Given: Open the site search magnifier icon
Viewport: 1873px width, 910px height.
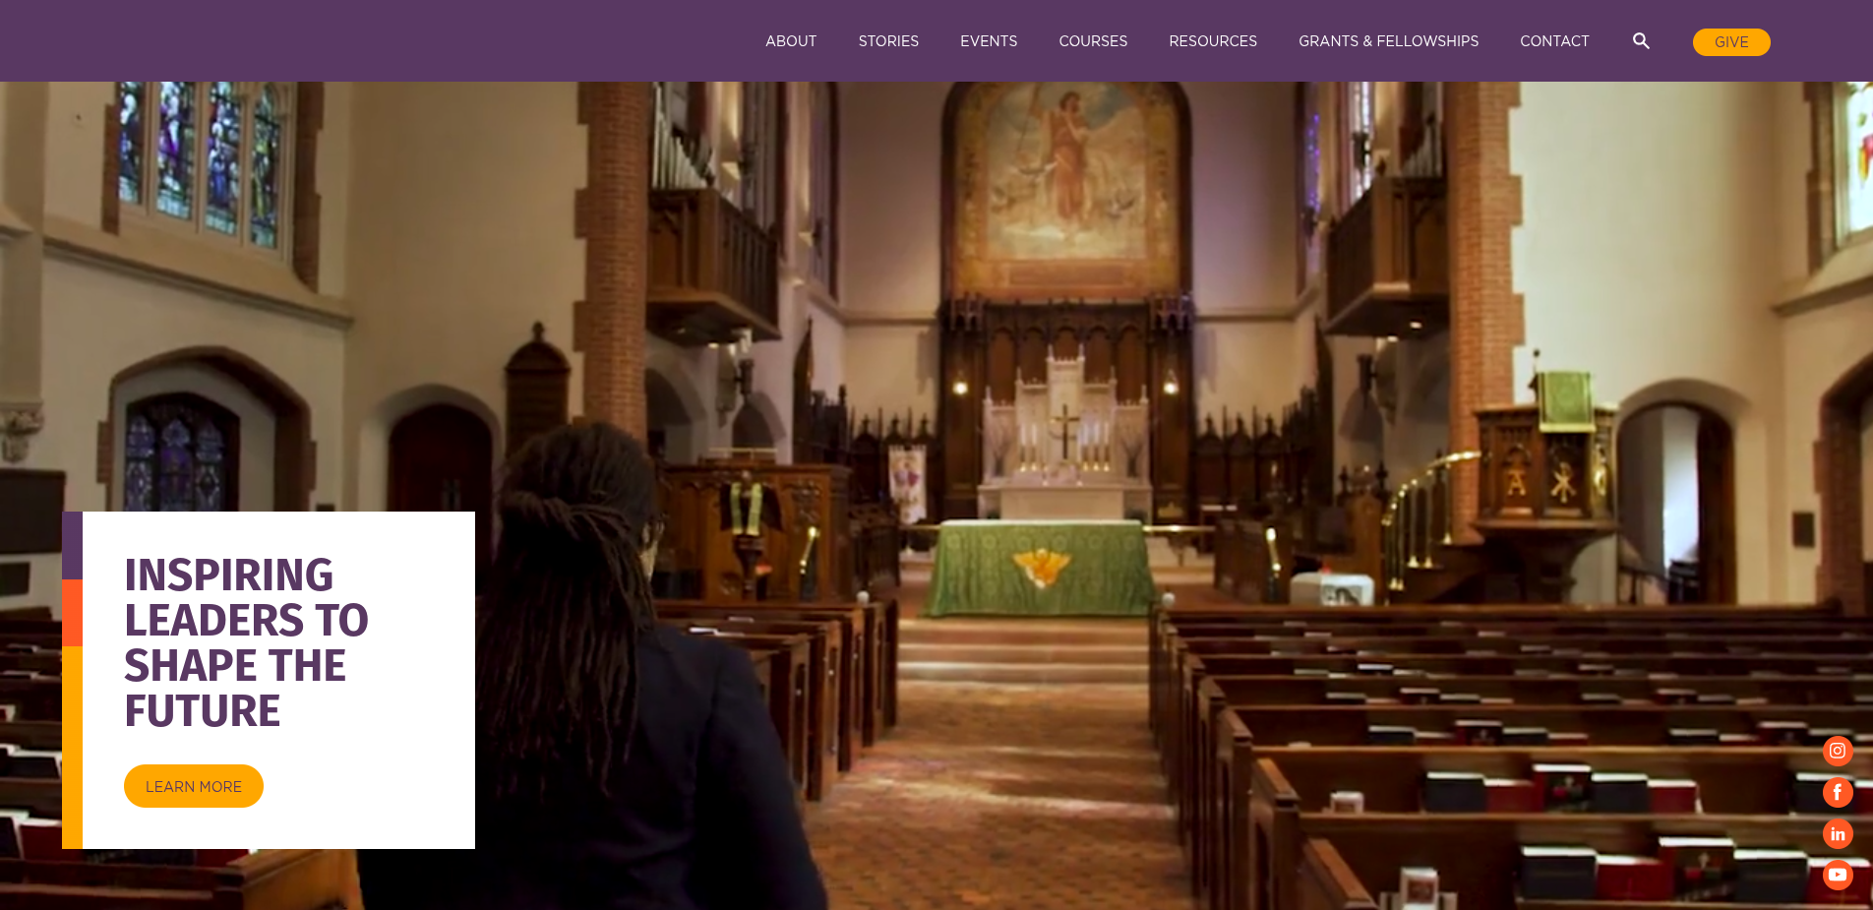Looking at the screenshot, I should point(1641,40).
